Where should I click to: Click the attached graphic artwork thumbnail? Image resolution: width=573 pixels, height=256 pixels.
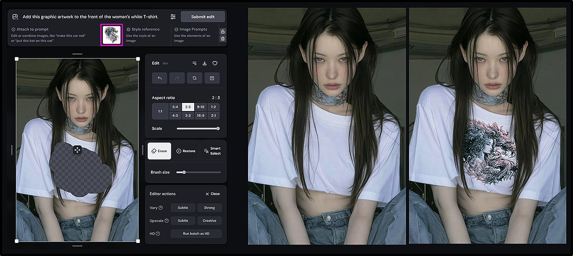click(x=111, y=35)
